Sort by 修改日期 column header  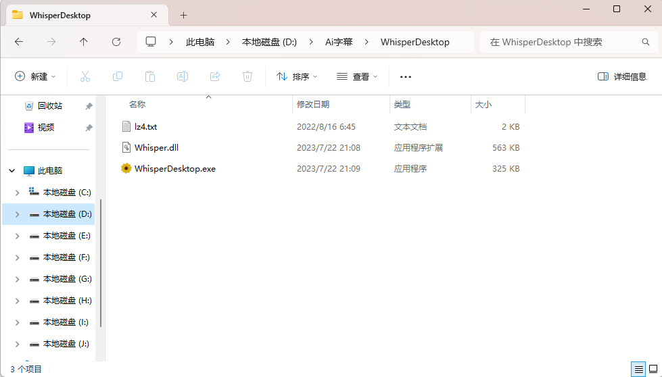pyautogui.click(x=313, y=105)
